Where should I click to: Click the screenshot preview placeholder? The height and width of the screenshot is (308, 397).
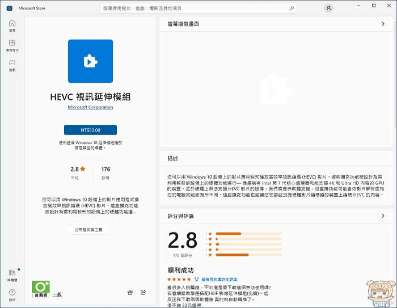(x=277, y=90)
